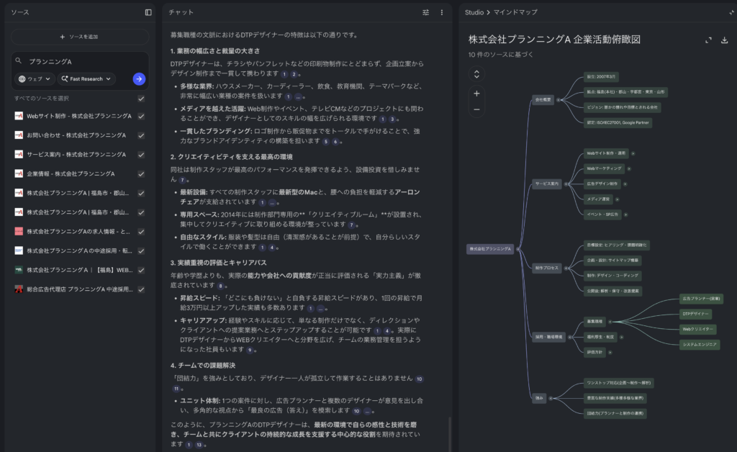The width and height of the screenshot is (737, 452).
Task: Open the ウェブ source type dropdown
Action: [35, 79]
